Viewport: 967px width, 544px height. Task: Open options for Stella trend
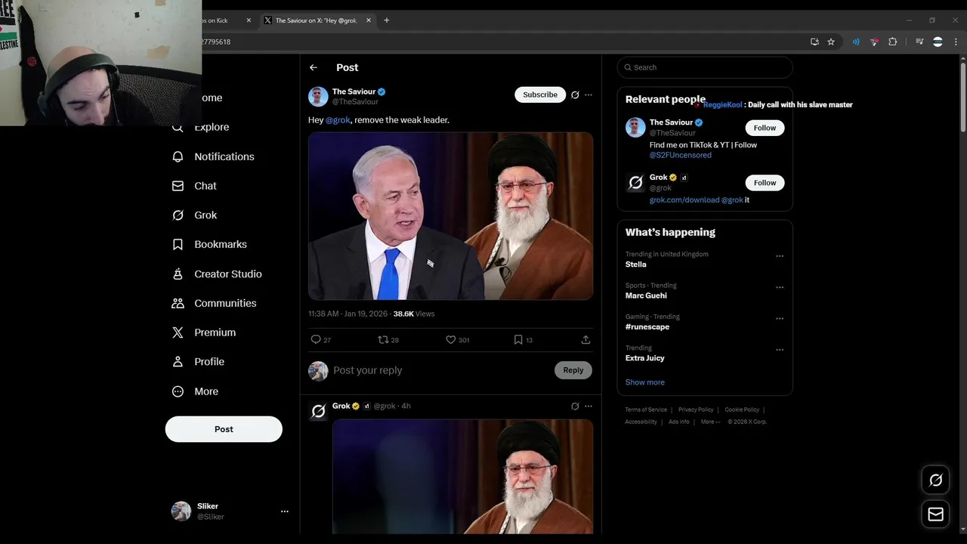[x=780, y=256]
